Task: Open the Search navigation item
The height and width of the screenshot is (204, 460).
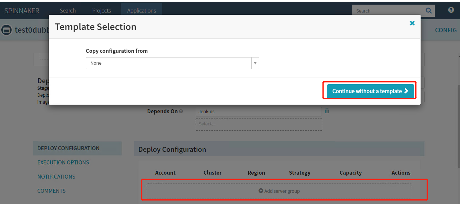Action: 68,11
